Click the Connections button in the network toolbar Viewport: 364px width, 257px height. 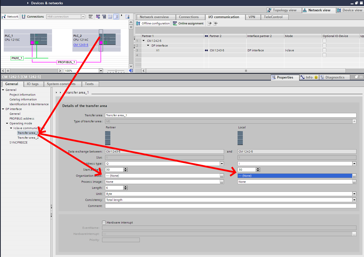pyautogui.click(x=33, y=17)
